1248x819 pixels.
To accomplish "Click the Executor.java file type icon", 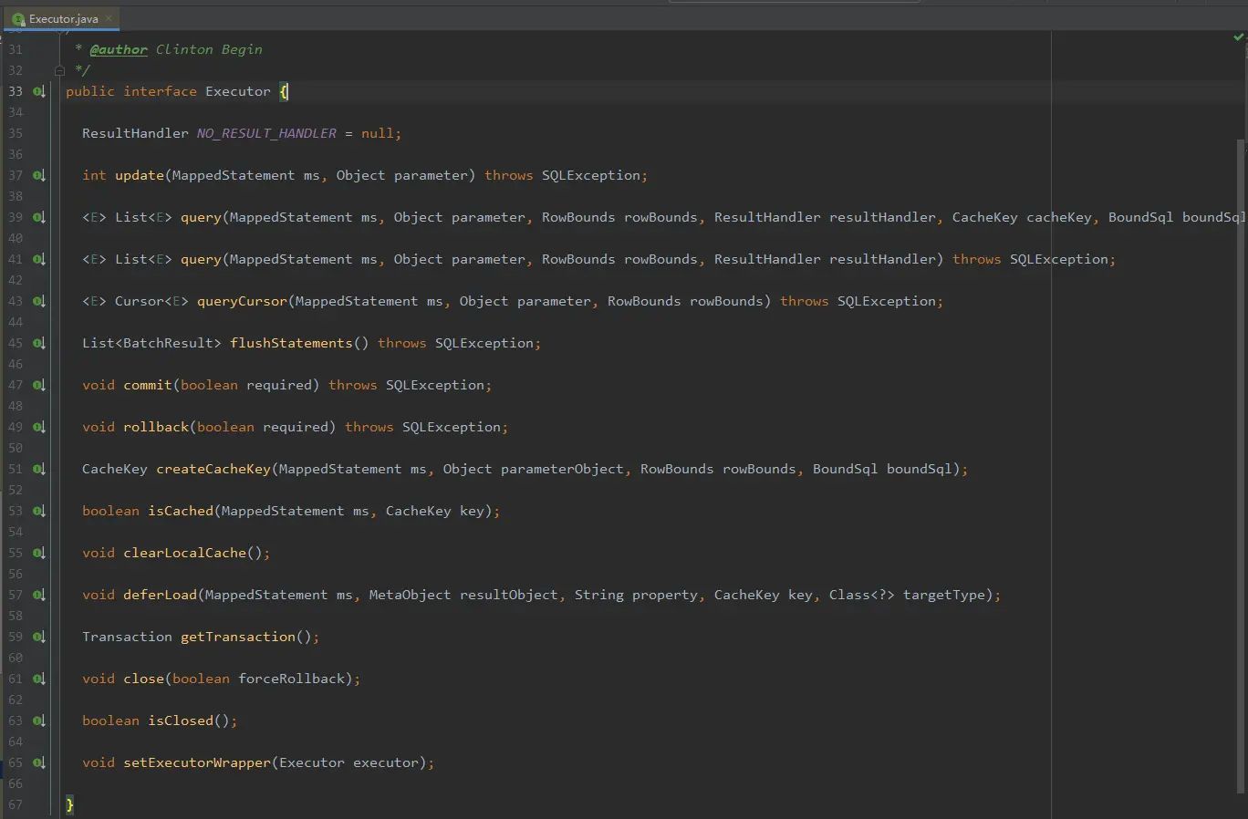I will pos(18,18).
